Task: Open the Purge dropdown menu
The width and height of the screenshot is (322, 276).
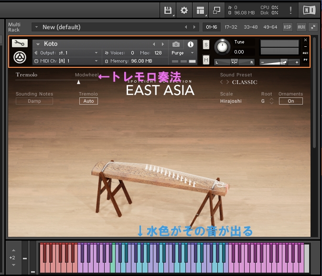Action: coord(182,53)
